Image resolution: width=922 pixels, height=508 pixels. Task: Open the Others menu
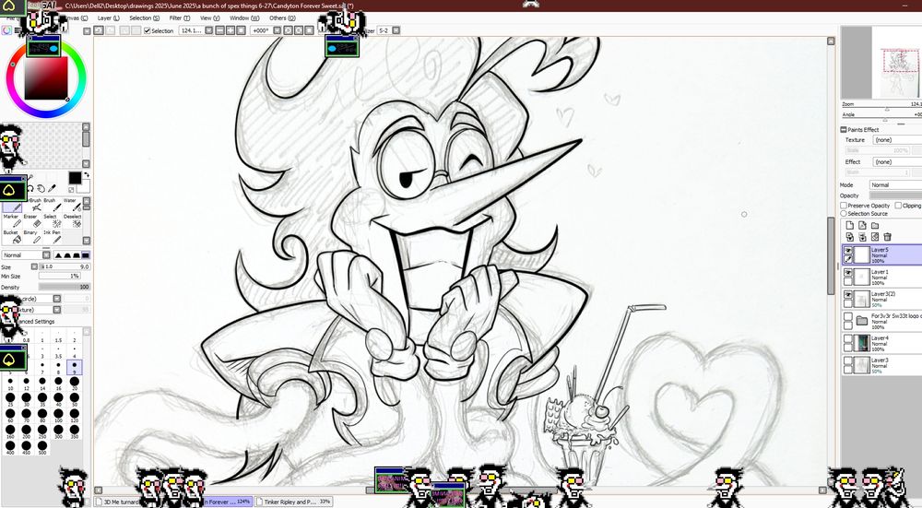coord(282,18)
